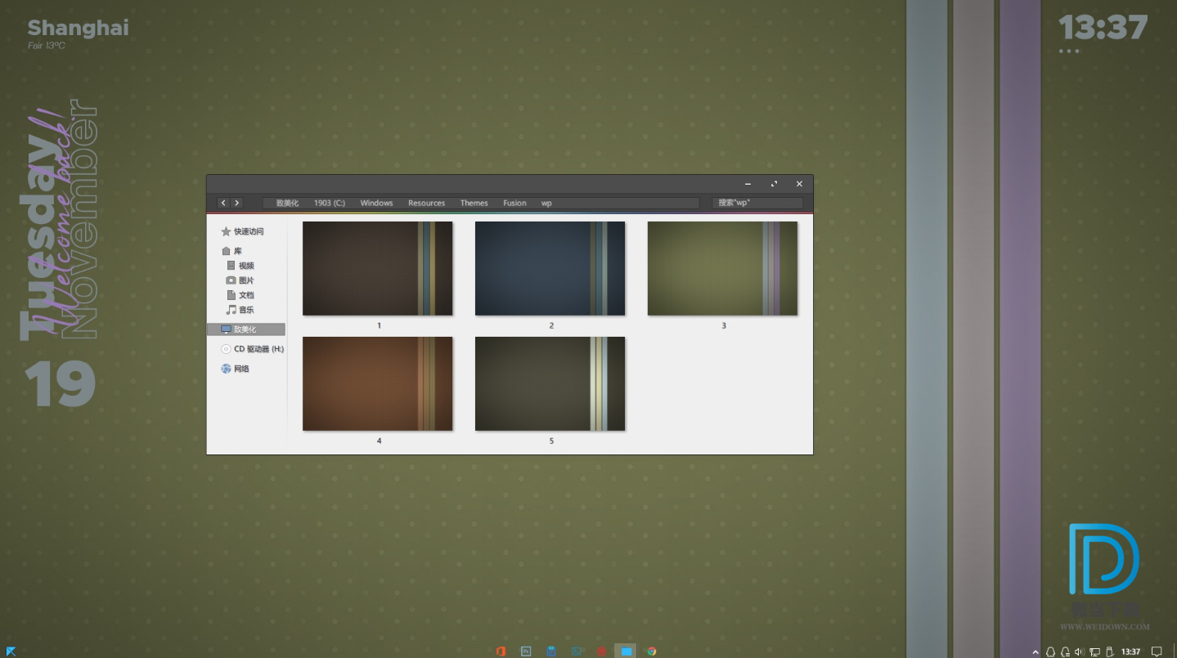Click the wp breadcrumb segment
Screen dimensions: 1177x658
tap(546, 203)
